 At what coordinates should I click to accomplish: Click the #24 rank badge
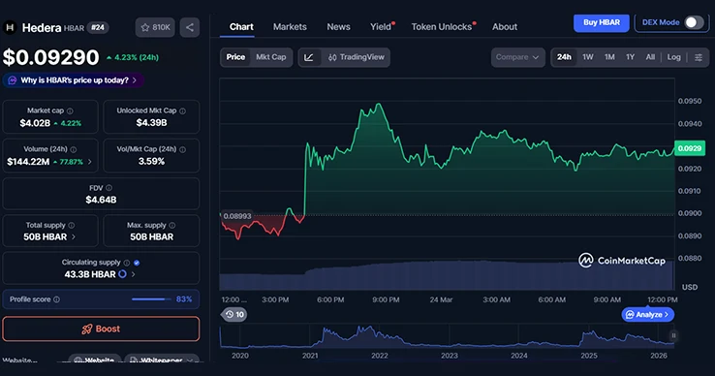[98, 27]
